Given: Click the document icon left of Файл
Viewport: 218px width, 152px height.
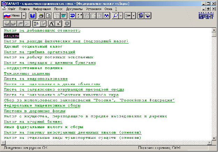Looking at the screenshot, I should 4,9.
